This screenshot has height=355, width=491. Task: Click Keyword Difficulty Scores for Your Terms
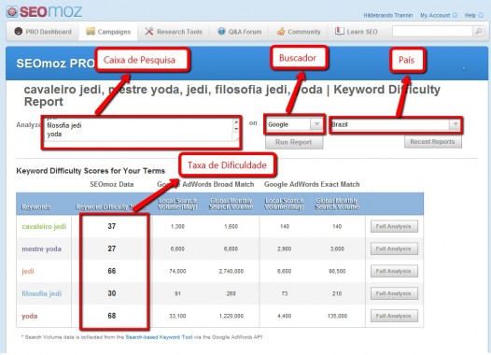click(x=91, y=171)
